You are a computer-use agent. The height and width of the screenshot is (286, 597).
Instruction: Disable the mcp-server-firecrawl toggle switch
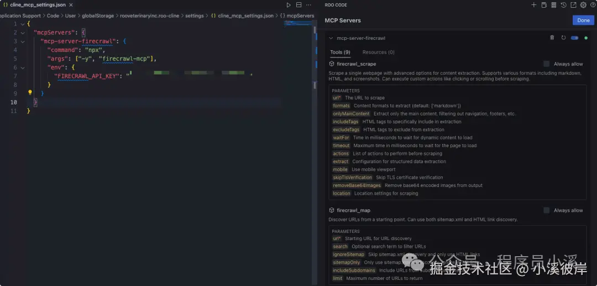[574, 38]
